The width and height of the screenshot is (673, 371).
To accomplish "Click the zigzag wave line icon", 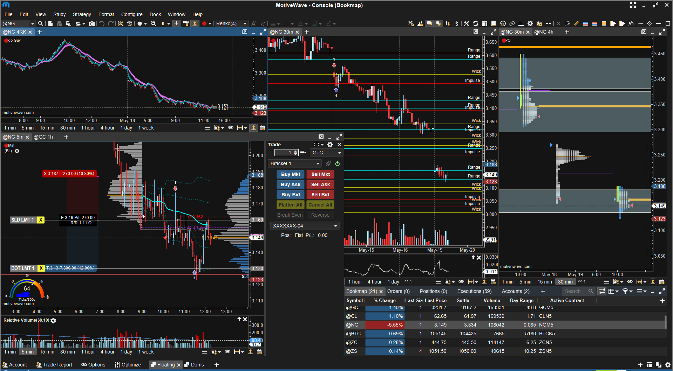I will tap(631, 23).
